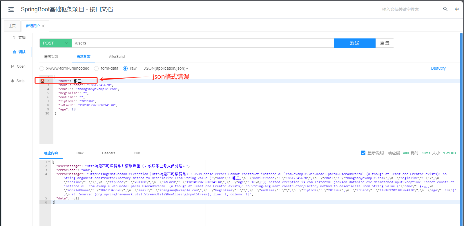This screenshot has width=464, height=226.
Task: Open the JSON(application/json) type dropdown
Action: click(166, 68)
